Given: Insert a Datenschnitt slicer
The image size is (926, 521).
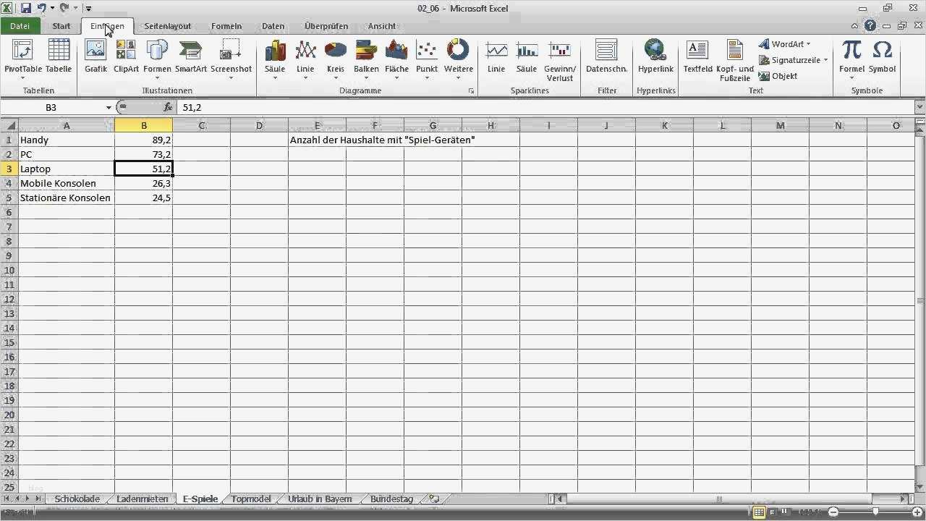Looking at the screenshot, I should click(606, 58).
